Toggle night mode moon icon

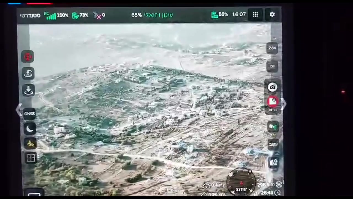30,128
